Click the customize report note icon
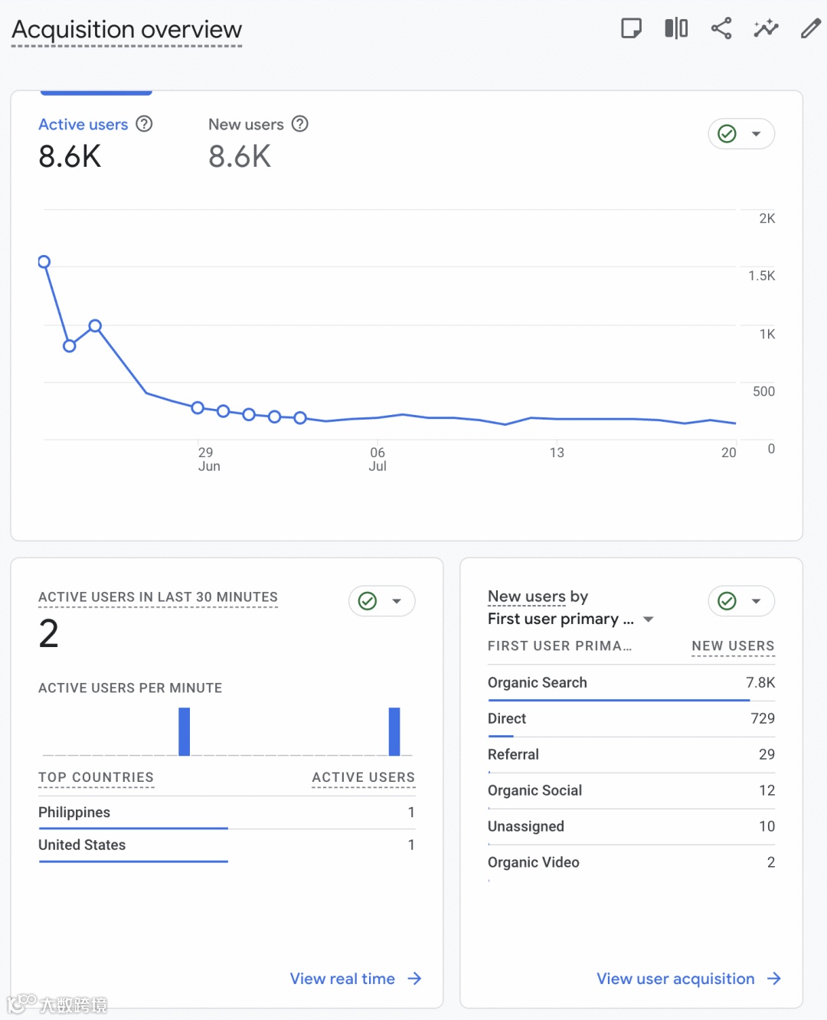 631,29
